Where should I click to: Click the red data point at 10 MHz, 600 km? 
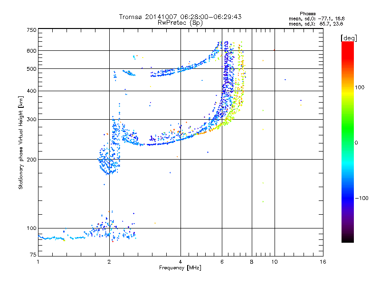point(274,50)
